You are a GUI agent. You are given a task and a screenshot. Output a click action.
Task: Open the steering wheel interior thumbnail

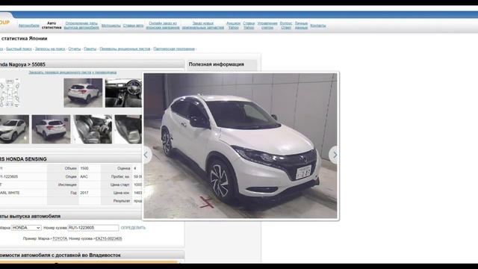tap(123, 93)
